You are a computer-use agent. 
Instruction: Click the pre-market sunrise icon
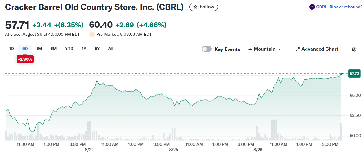click(x=92, y=34)
